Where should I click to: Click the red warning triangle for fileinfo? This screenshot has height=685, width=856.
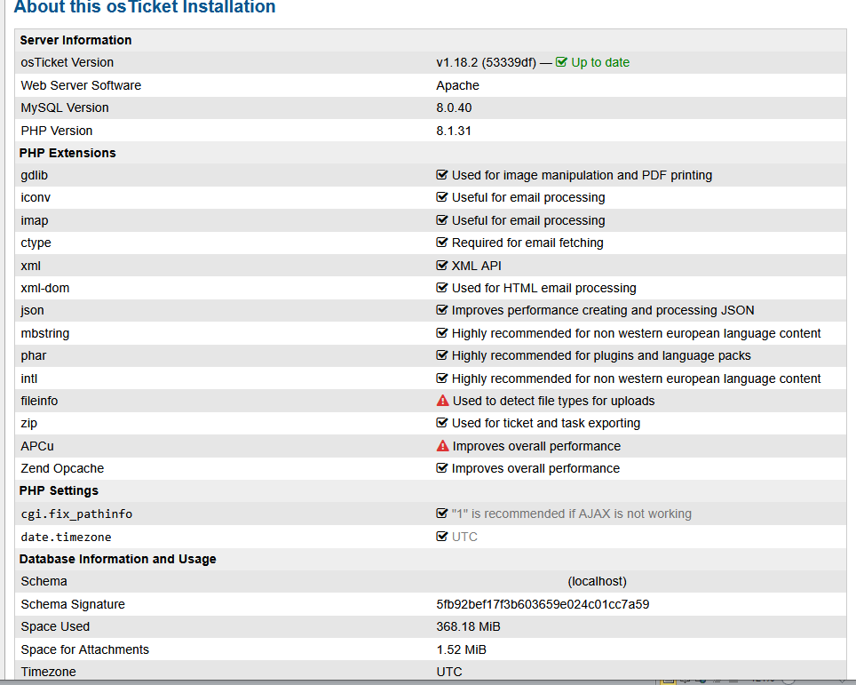click(442, 401)
